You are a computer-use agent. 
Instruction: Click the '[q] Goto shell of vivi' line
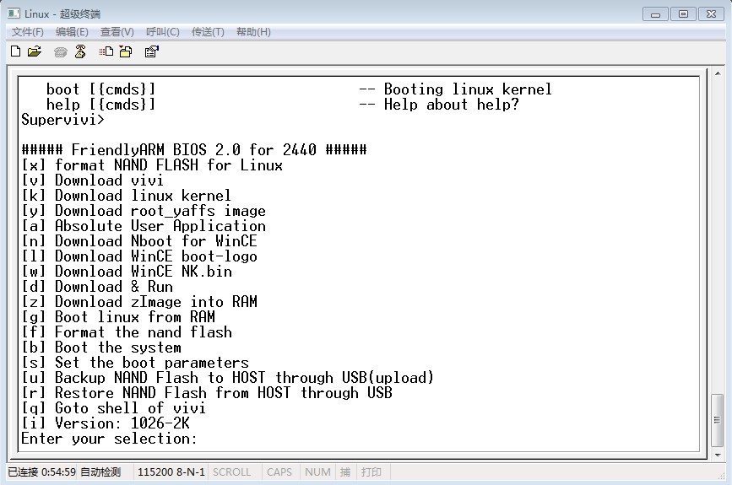click(113, 408)
